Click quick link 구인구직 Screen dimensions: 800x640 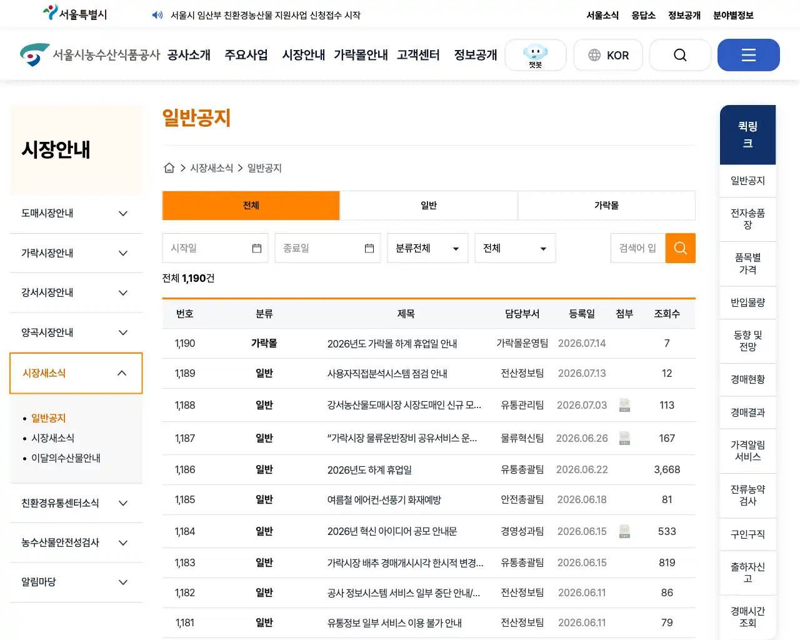(748, 534)
